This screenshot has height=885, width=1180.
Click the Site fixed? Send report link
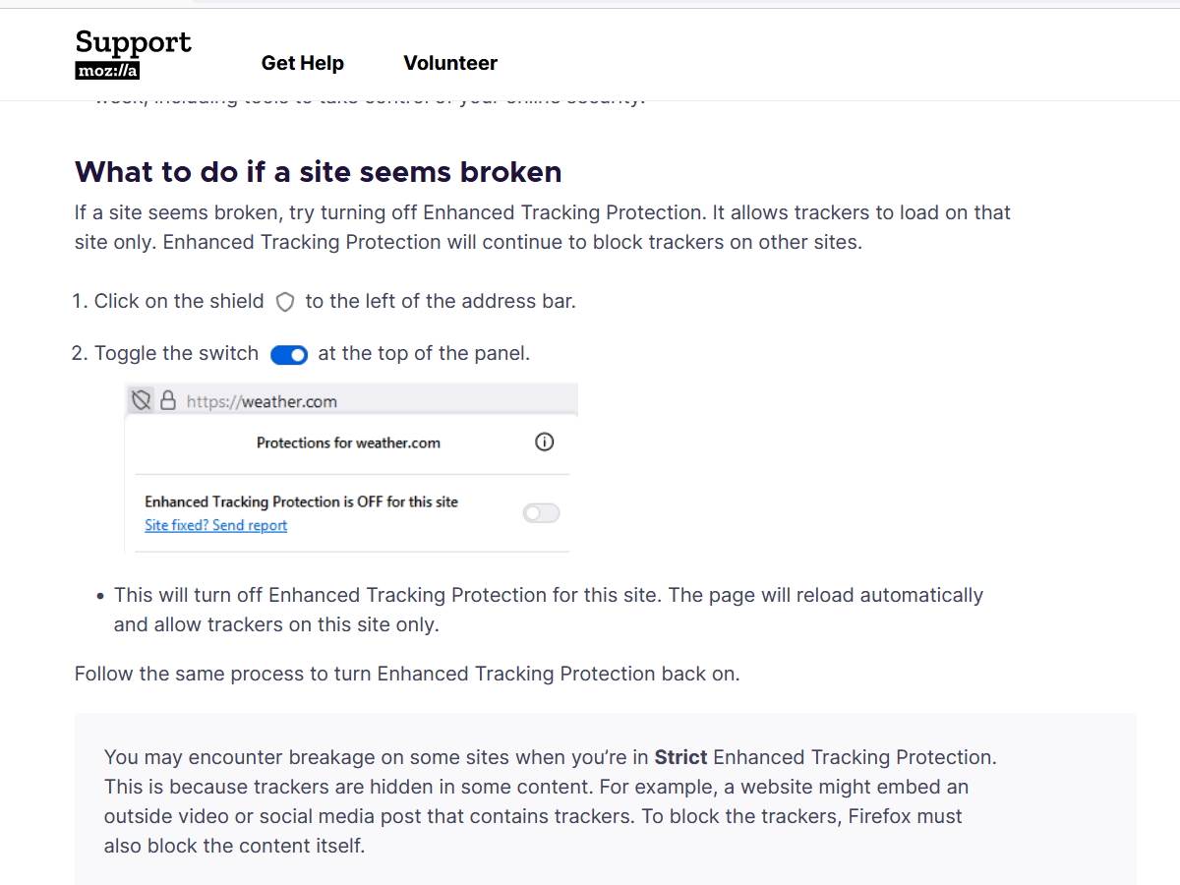click(x=215, y=525)
